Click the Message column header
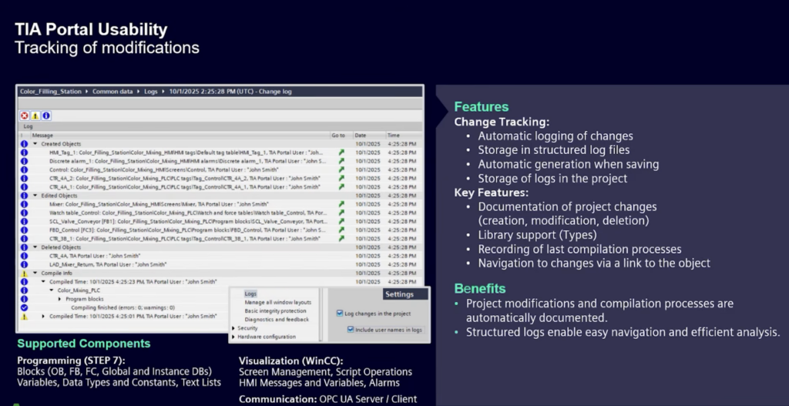Viewport: 789px width, 406px height. [43, 135]
